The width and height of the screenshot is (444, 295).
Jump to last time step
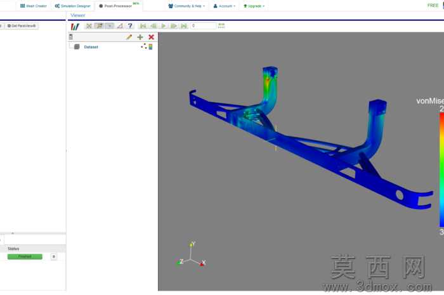tap(184, 26)
